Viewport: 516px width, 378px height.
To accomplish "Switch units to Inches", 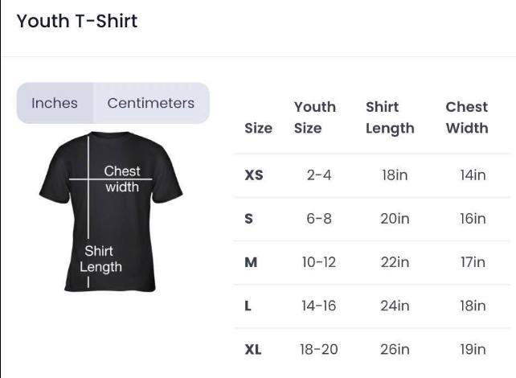I will coord(55,103).
